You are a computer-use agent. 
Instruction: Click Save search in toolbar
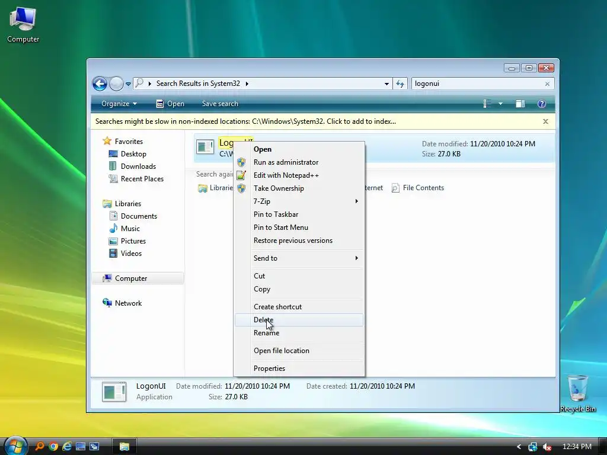tap(220, 104)
